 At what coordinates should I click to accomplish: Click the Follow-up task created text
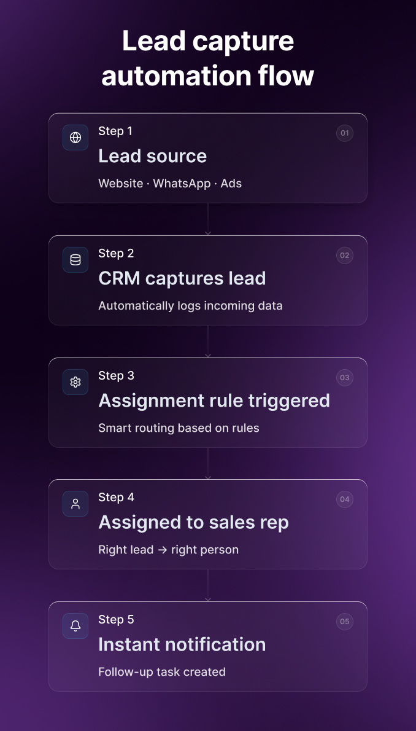[162, 672]
